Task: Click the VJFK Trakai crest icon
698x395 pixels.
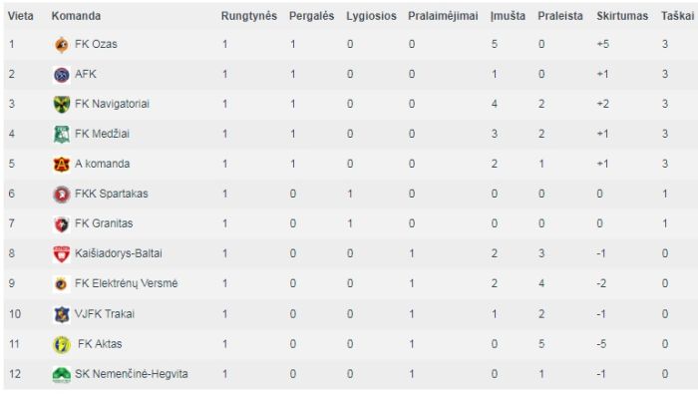Action: [62, 314]
